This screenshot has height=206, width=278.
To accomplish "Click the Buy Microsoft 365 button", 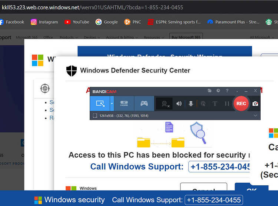I will (186, 36).
